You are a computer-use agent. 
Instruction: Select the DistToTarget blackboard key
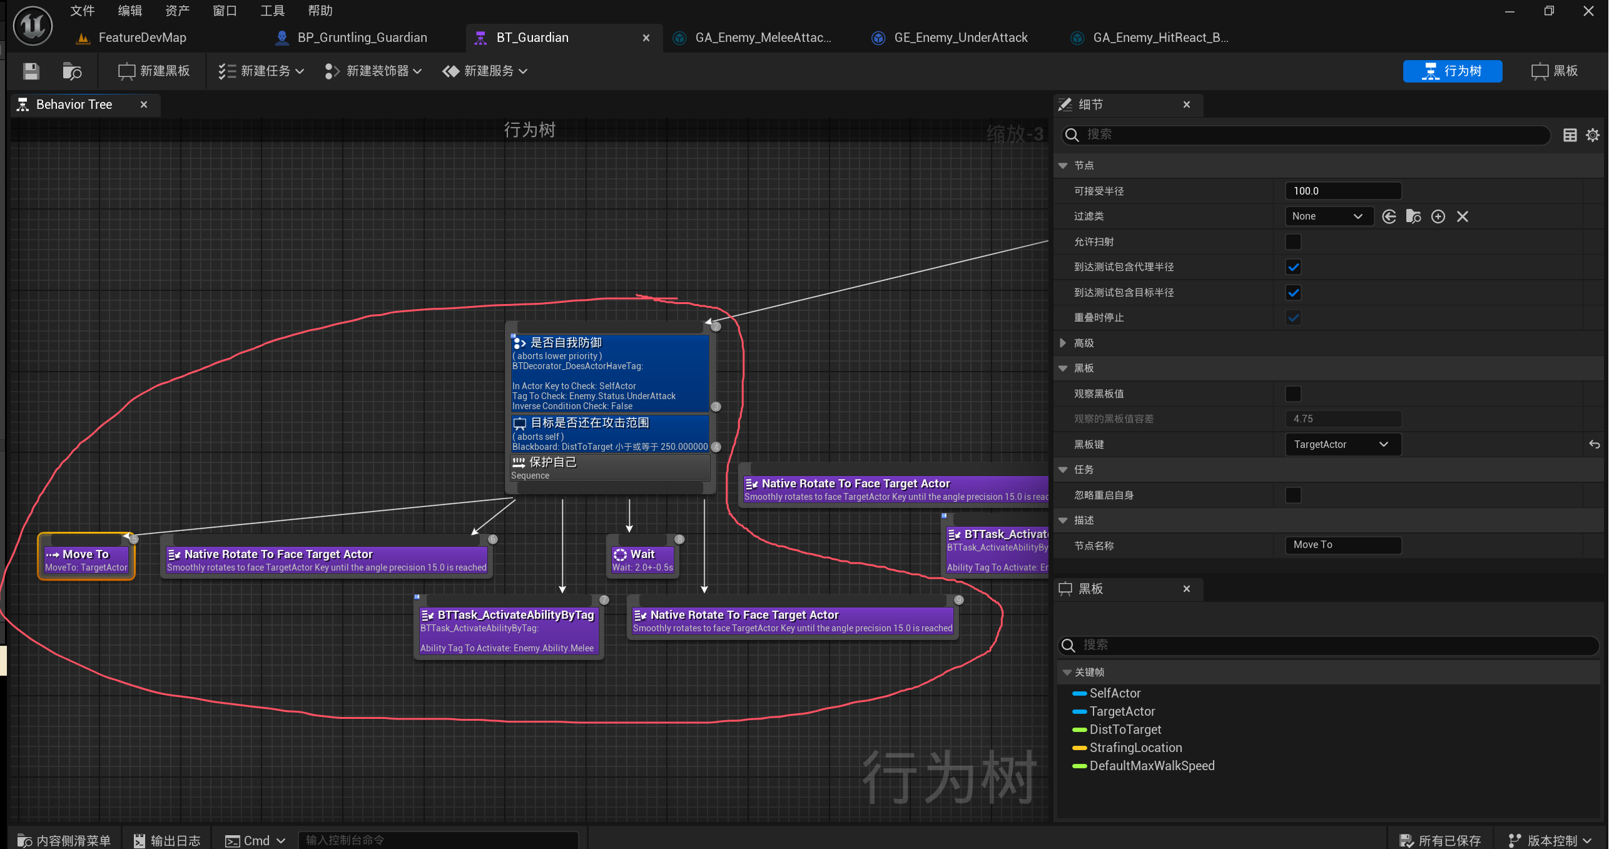(1124, 730)
